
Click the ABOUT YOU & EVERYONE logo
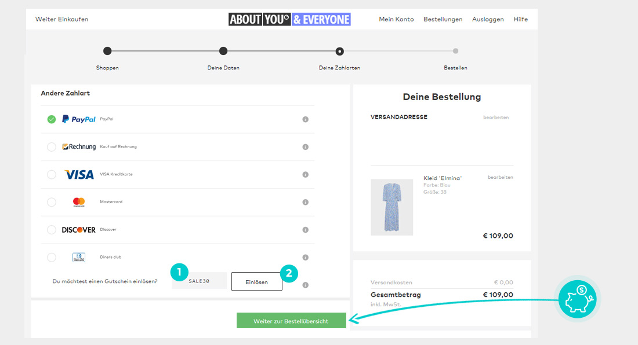tap(289, 19)
